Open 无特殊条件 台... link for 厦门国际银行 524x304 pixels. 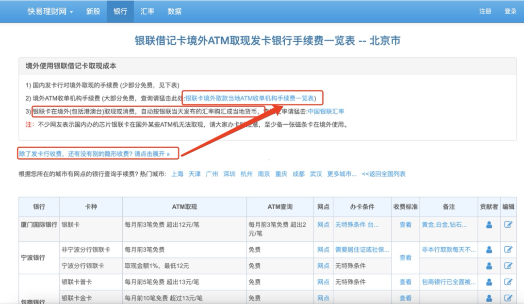[357, 225]
